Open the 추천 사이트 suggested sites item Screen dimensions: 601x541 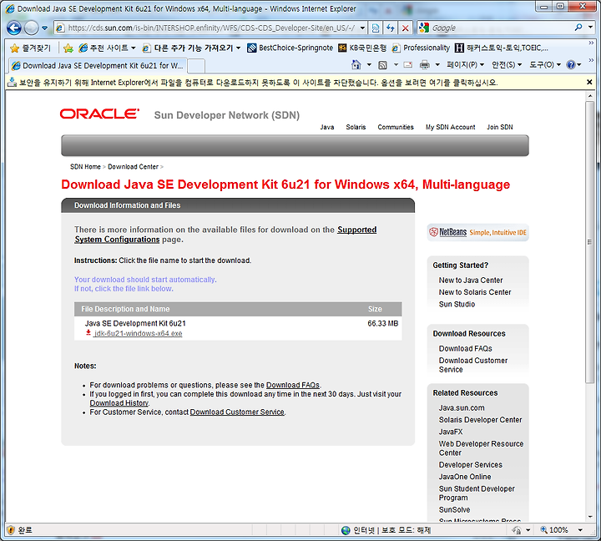[107, 48]
